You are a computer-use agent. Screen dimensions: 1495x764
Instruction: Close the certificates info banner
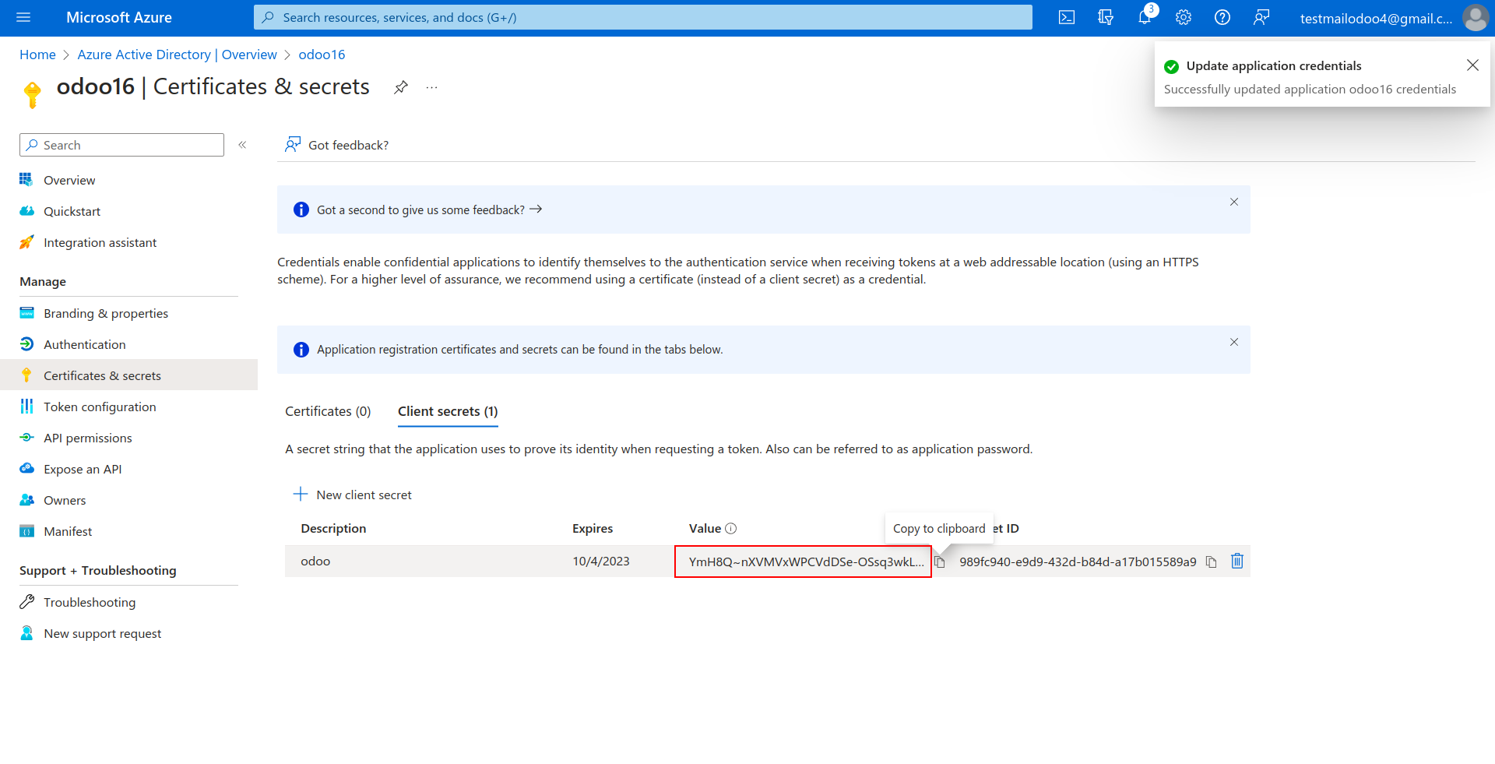(1234, 342)
